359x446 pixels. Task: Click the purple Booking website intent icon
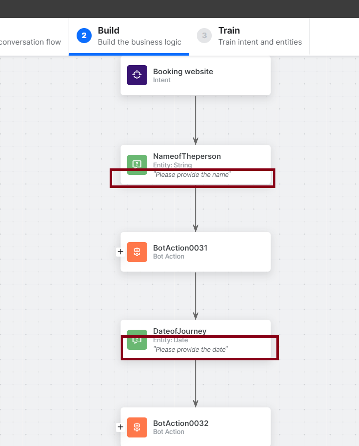tap(137, 75)
